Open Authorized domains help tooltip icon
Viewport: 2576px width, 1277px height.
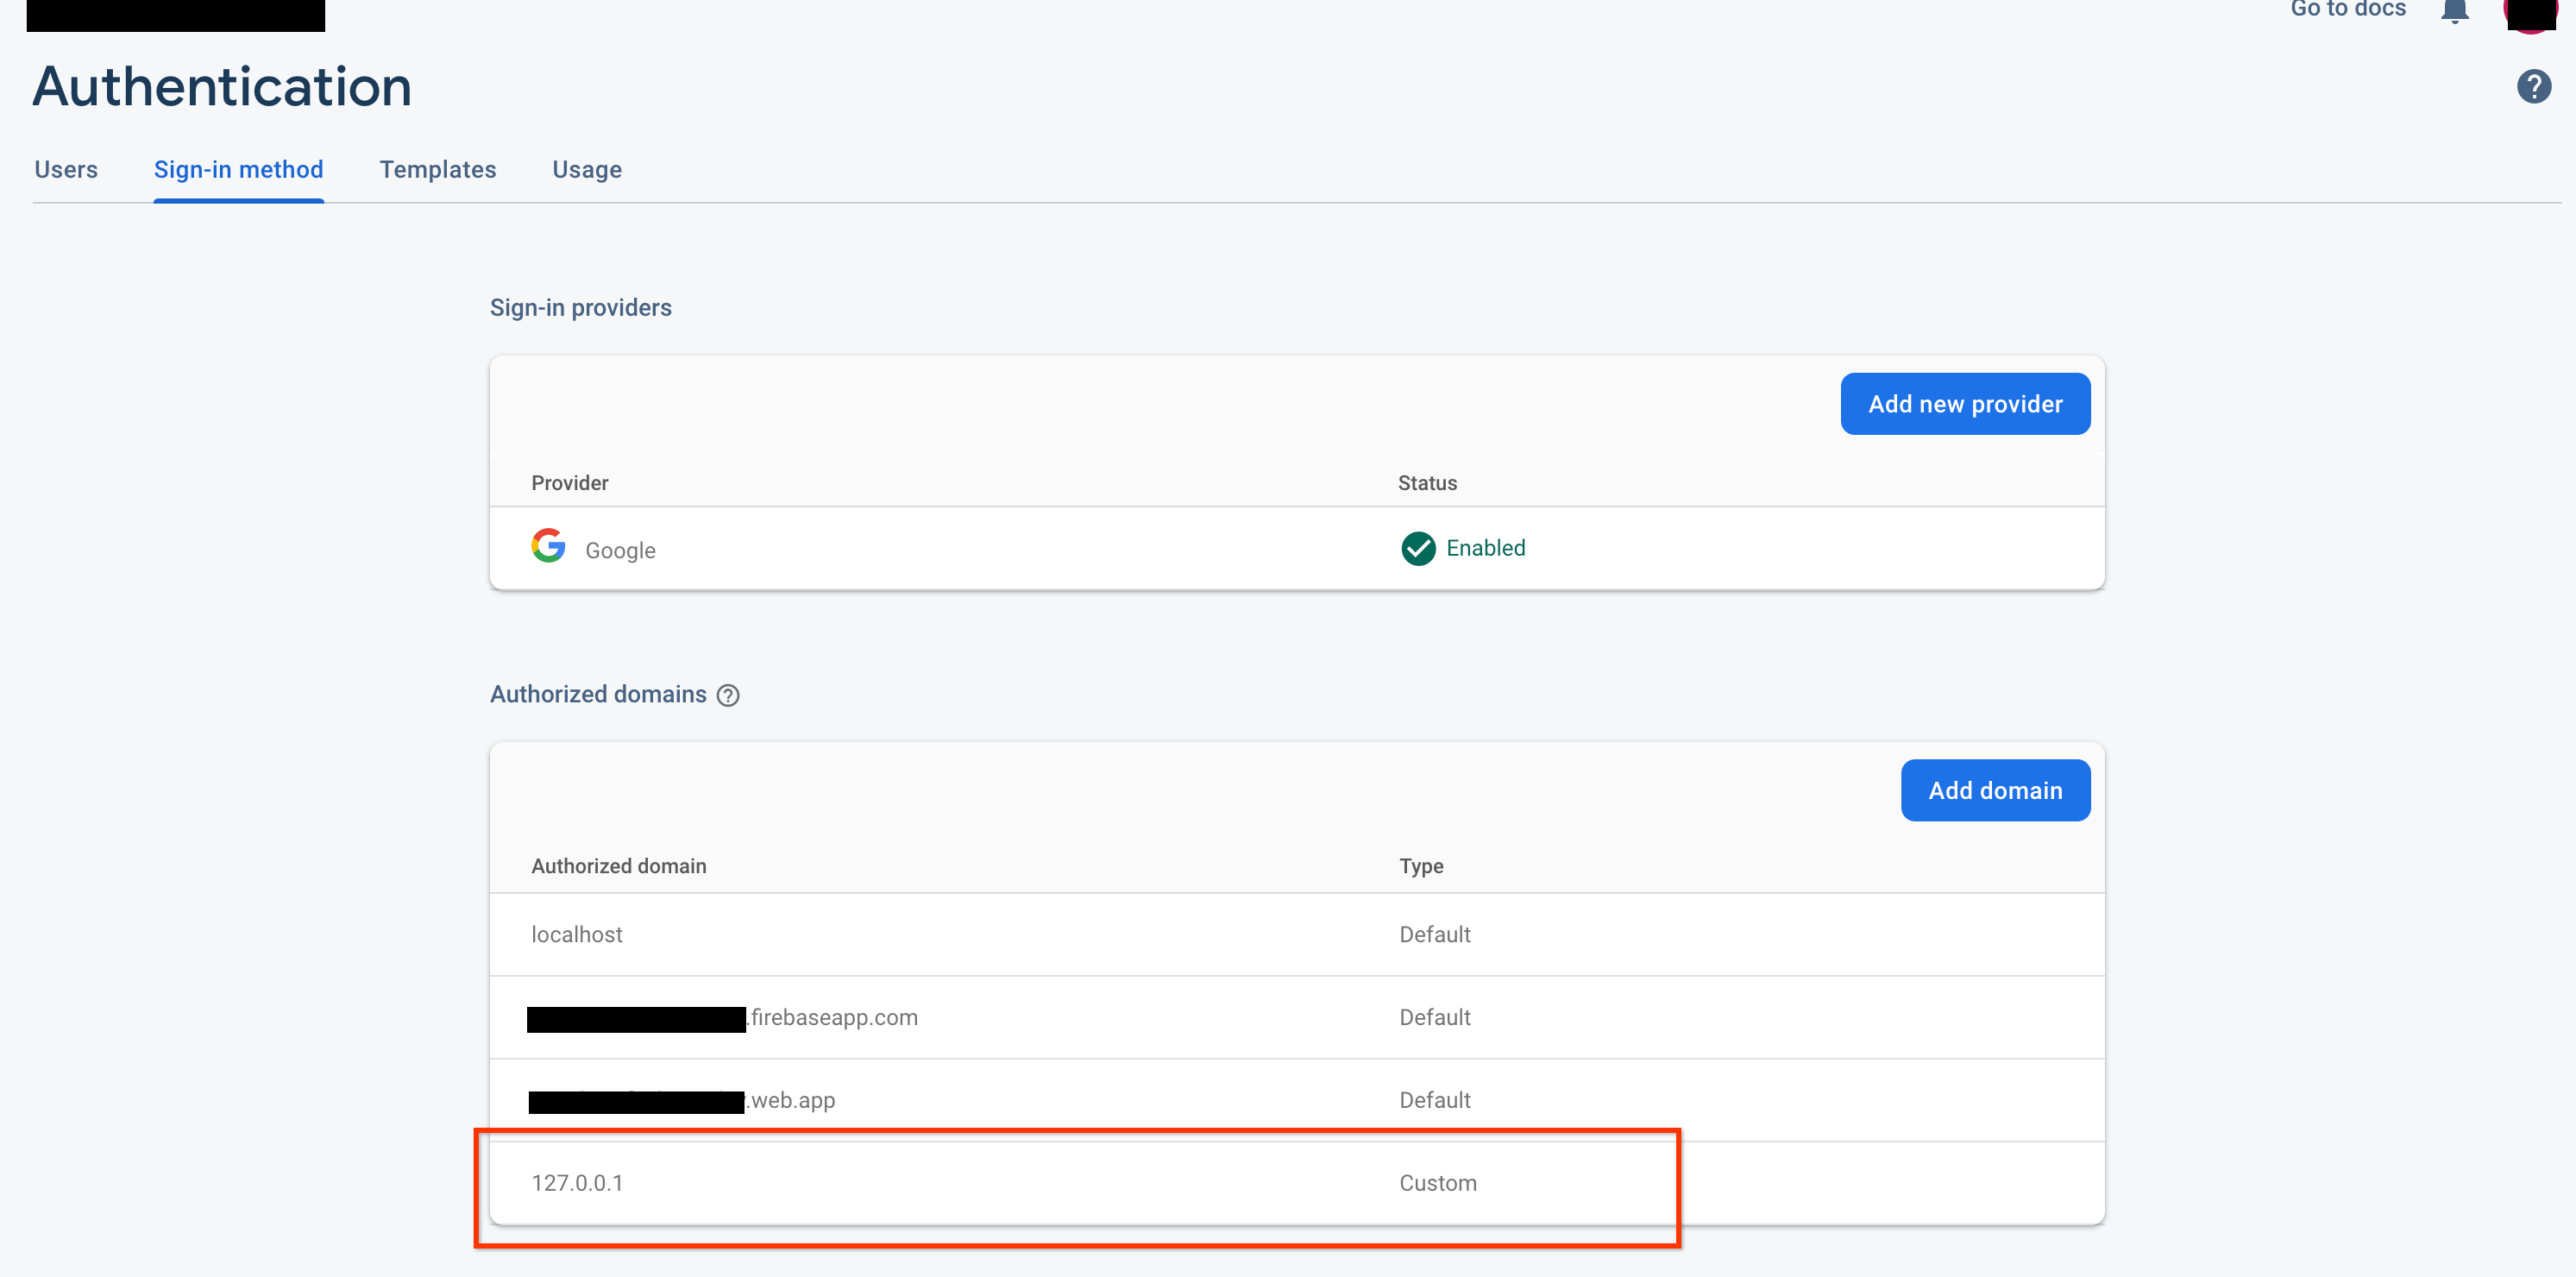pos(728,696)
